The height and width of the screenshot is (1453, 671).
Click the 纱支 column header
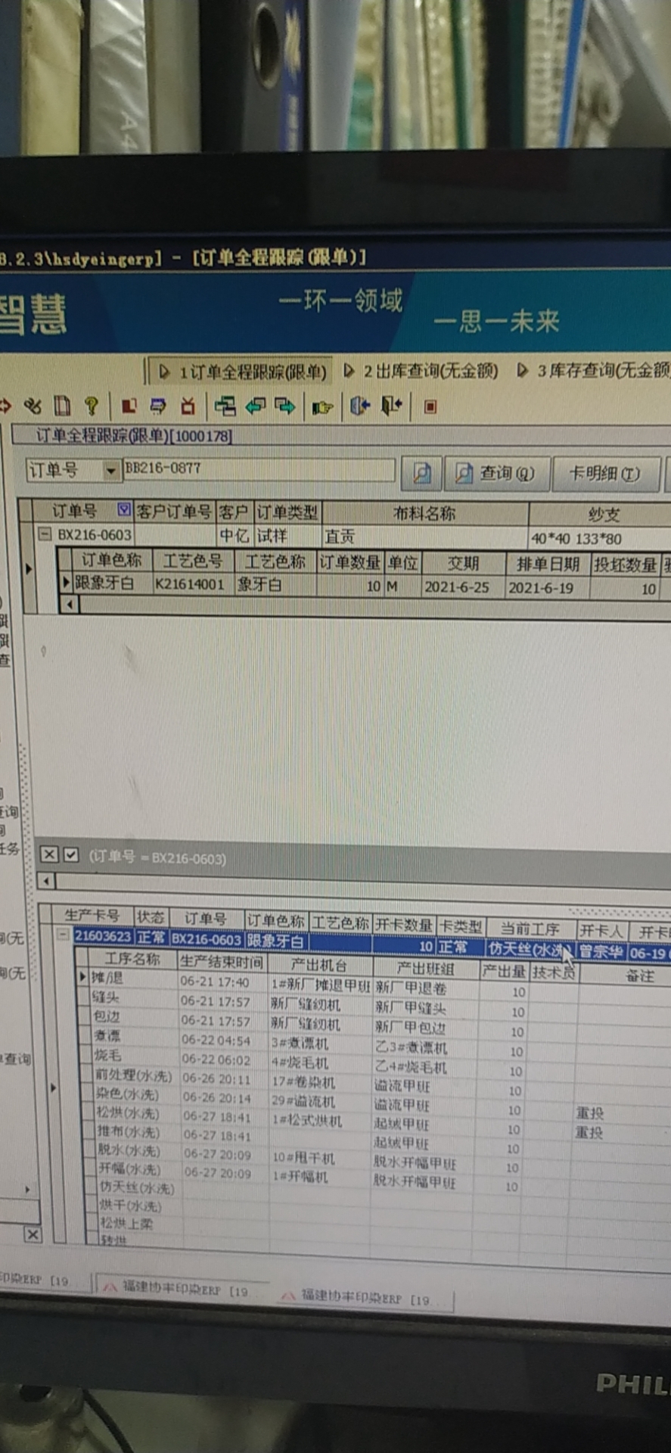(603, 515)
